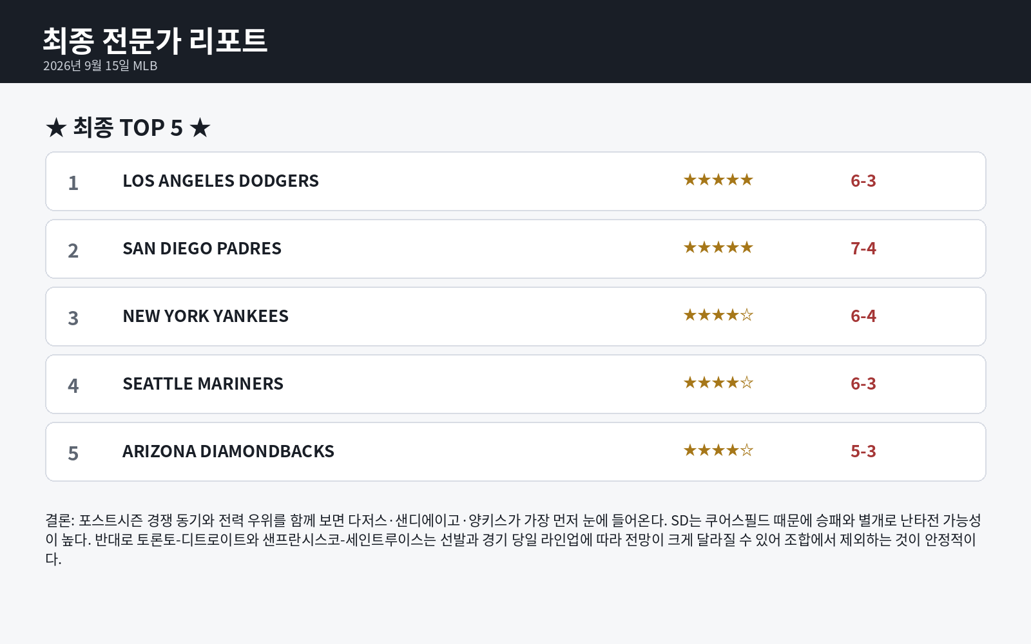
Task: Click the five-star rating for San Diego Padres
Action: [718, 248]
